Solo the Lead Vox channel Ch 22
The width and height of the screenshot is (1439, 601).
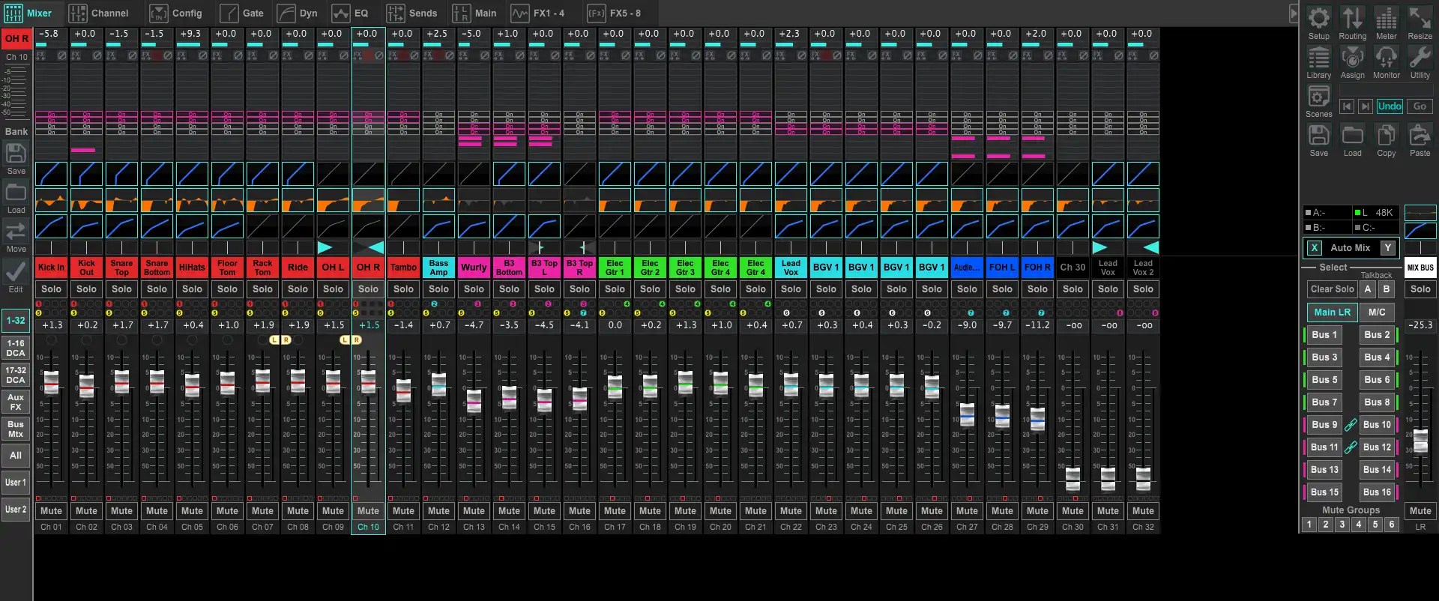[x=791, y=289]
